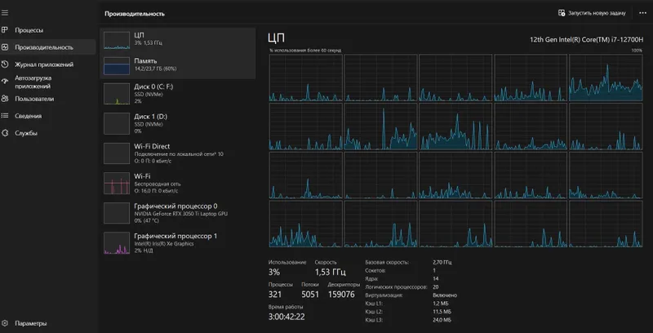Open the hamburger navigation menu

click(5, 13)
